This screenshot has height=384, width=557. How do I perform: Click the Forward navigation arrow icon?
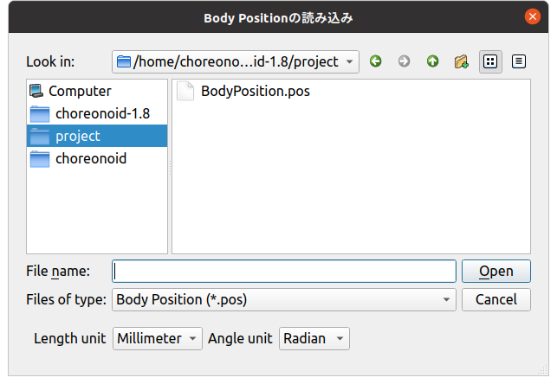404,61
